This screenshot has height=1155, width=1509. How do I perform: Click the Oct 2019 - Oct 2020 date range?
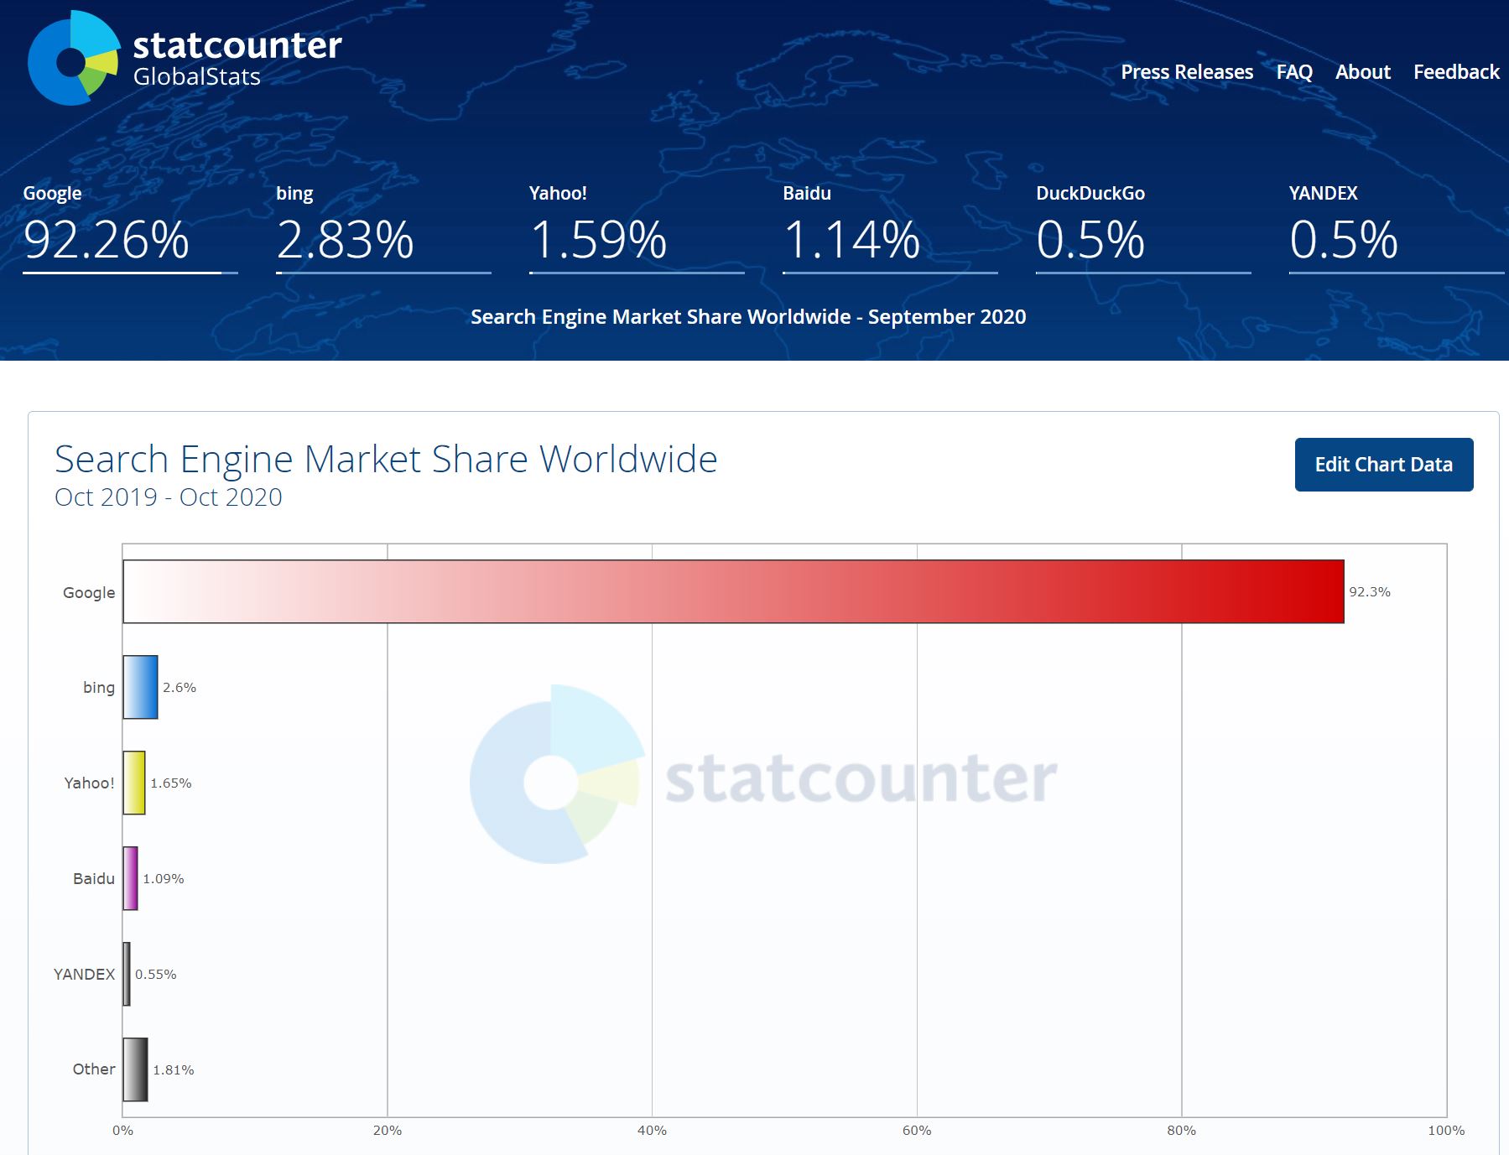point(169,497)
